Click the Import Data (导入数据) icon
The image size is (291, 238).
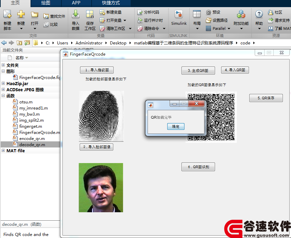click(76, 14)
